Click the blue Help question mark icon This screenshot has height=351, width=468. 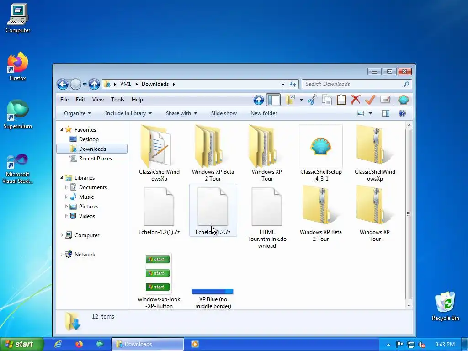click(402, 113)
